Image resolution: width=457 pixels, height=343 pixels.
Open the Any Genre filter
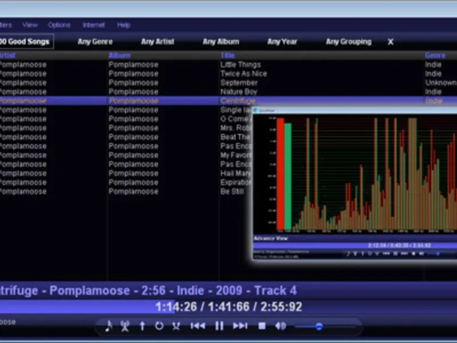point(95,42)
